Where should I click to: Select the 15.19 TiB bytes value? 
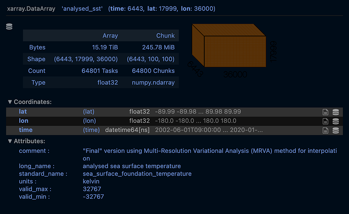(105, 47)
